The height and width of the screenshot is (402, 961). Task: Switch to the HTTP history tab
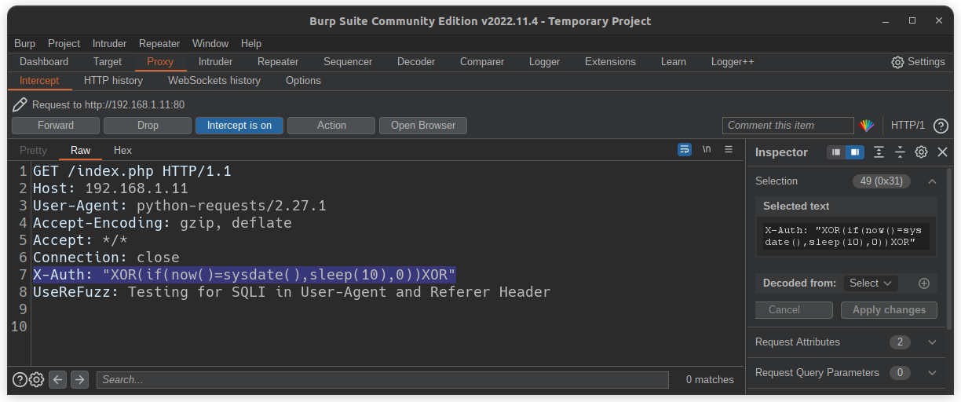(113, 80)
